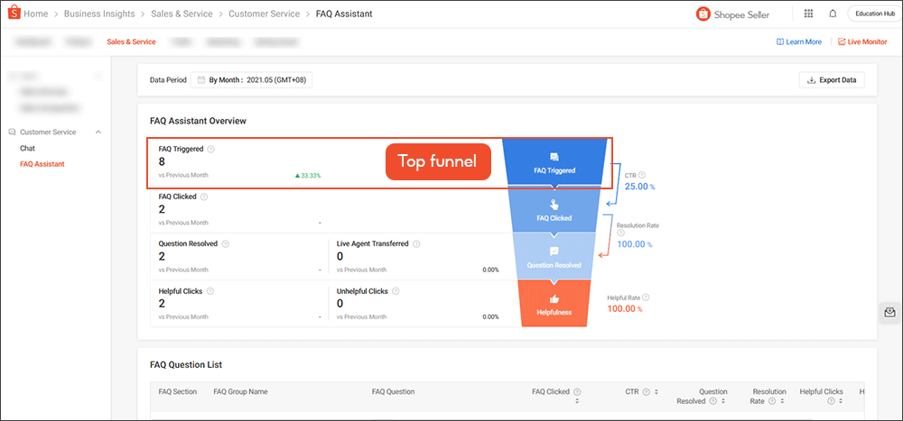903x421 pixels.
Task: Sort table by Helpful Clicks column
Action: pyautogui.click(x=839, y=401)
